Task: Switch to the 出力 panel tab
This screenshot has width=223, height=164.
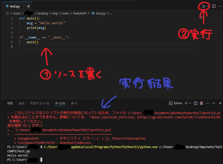Action: pyautogui.click(x=21, y=103)
